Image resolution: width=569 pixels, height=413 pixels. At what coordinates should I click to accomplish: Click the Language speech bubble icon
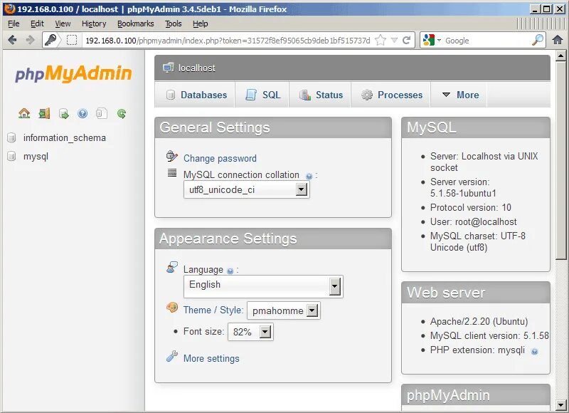172,267
